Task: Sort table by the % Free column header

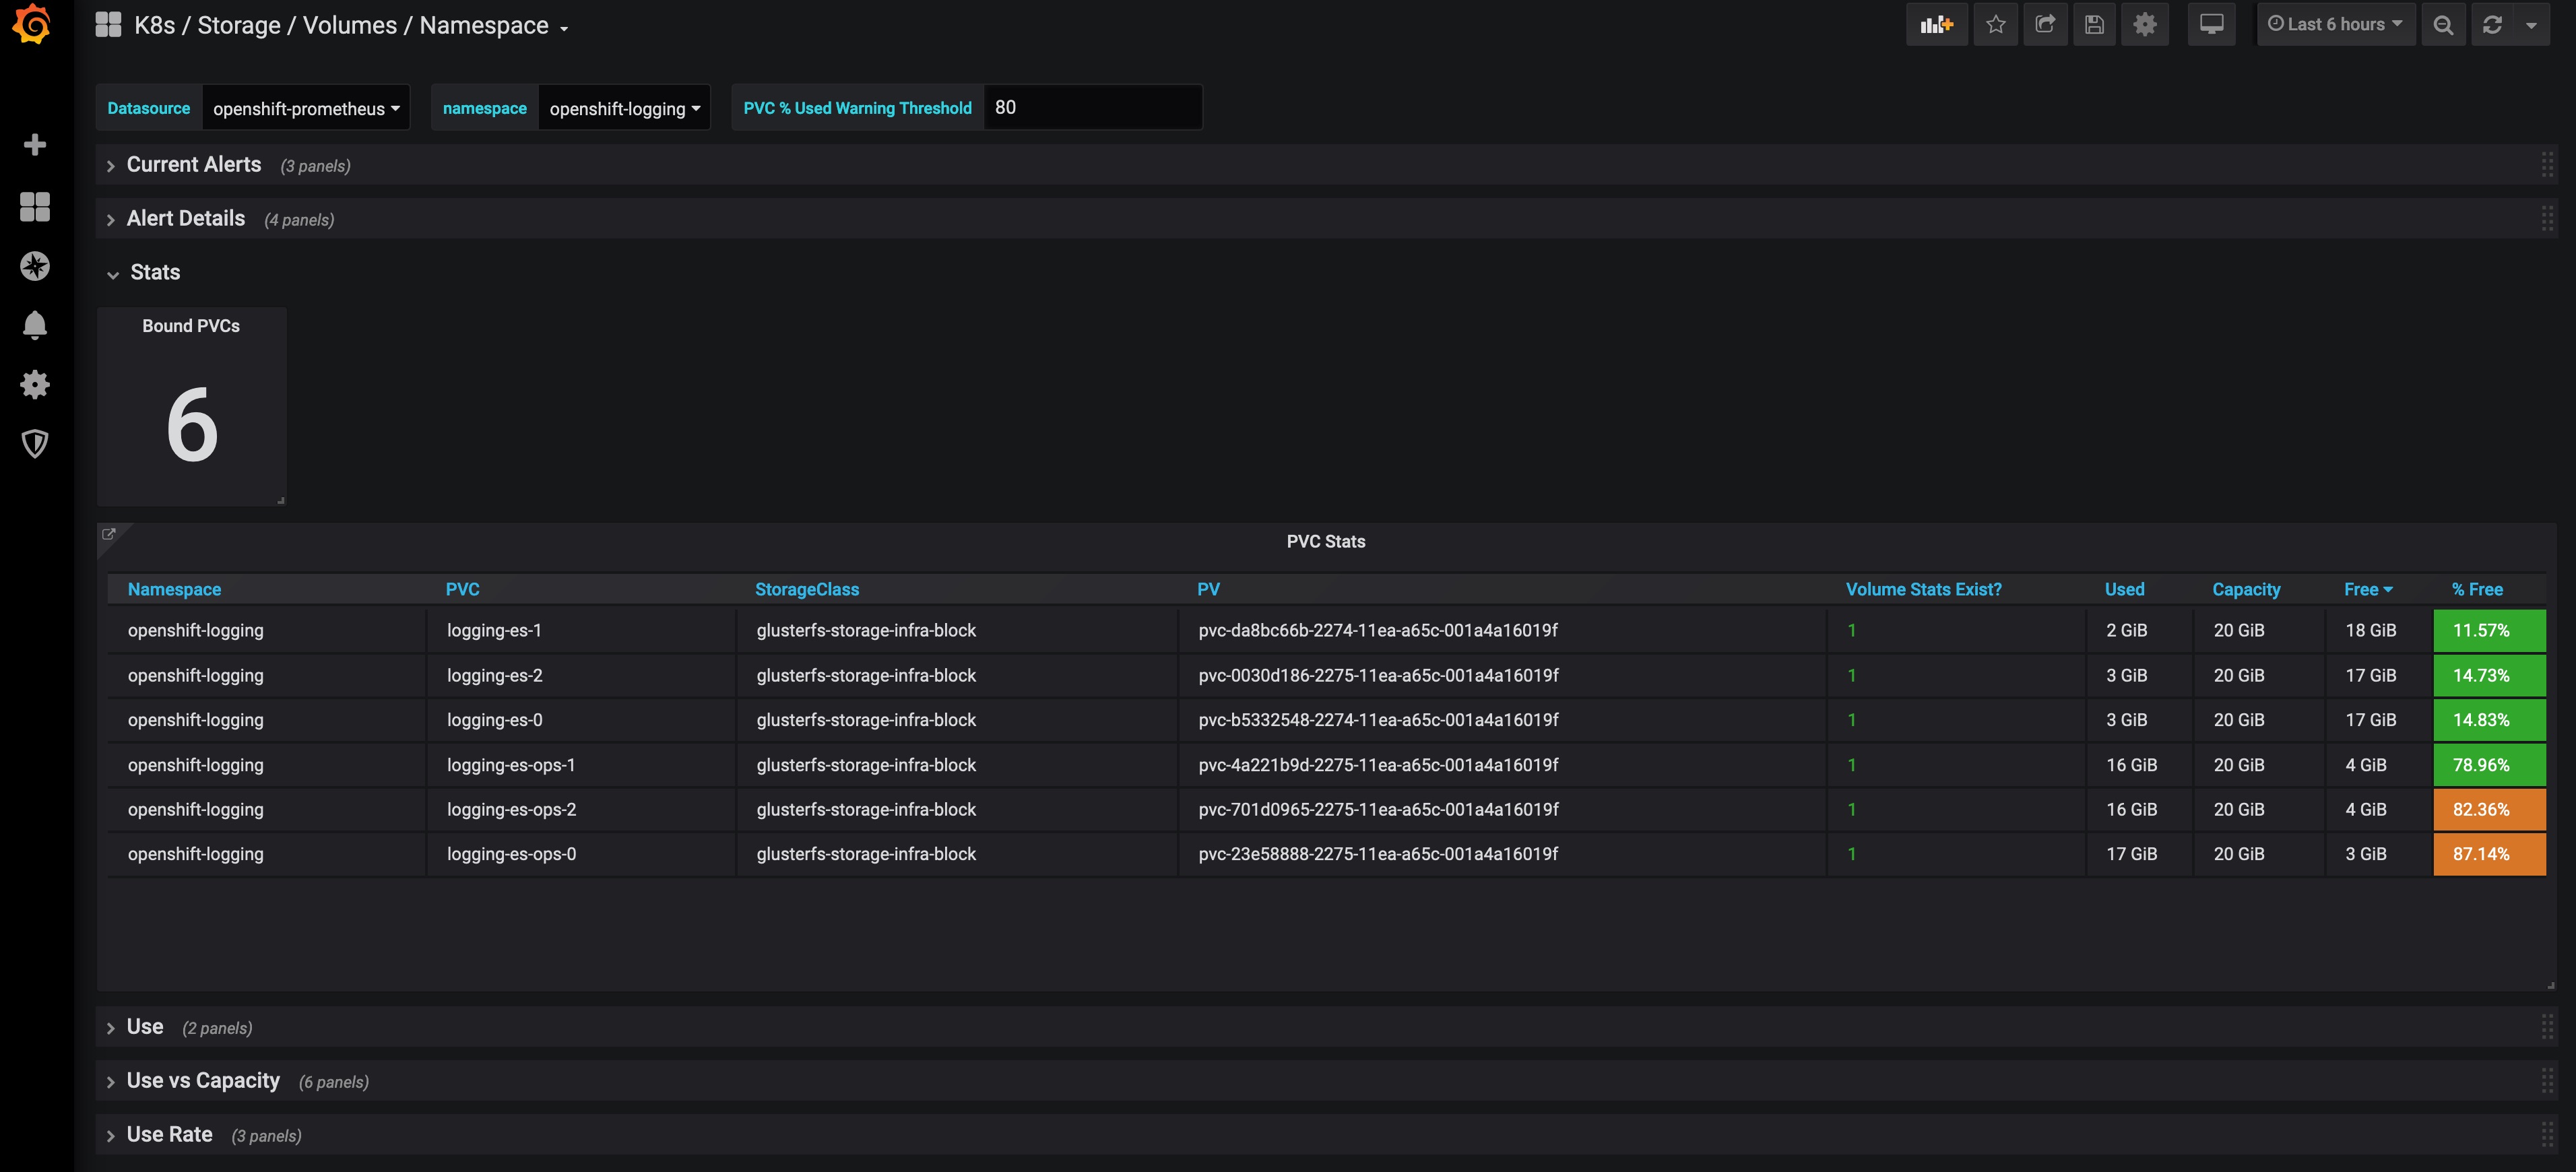Action: point(2476,590)
